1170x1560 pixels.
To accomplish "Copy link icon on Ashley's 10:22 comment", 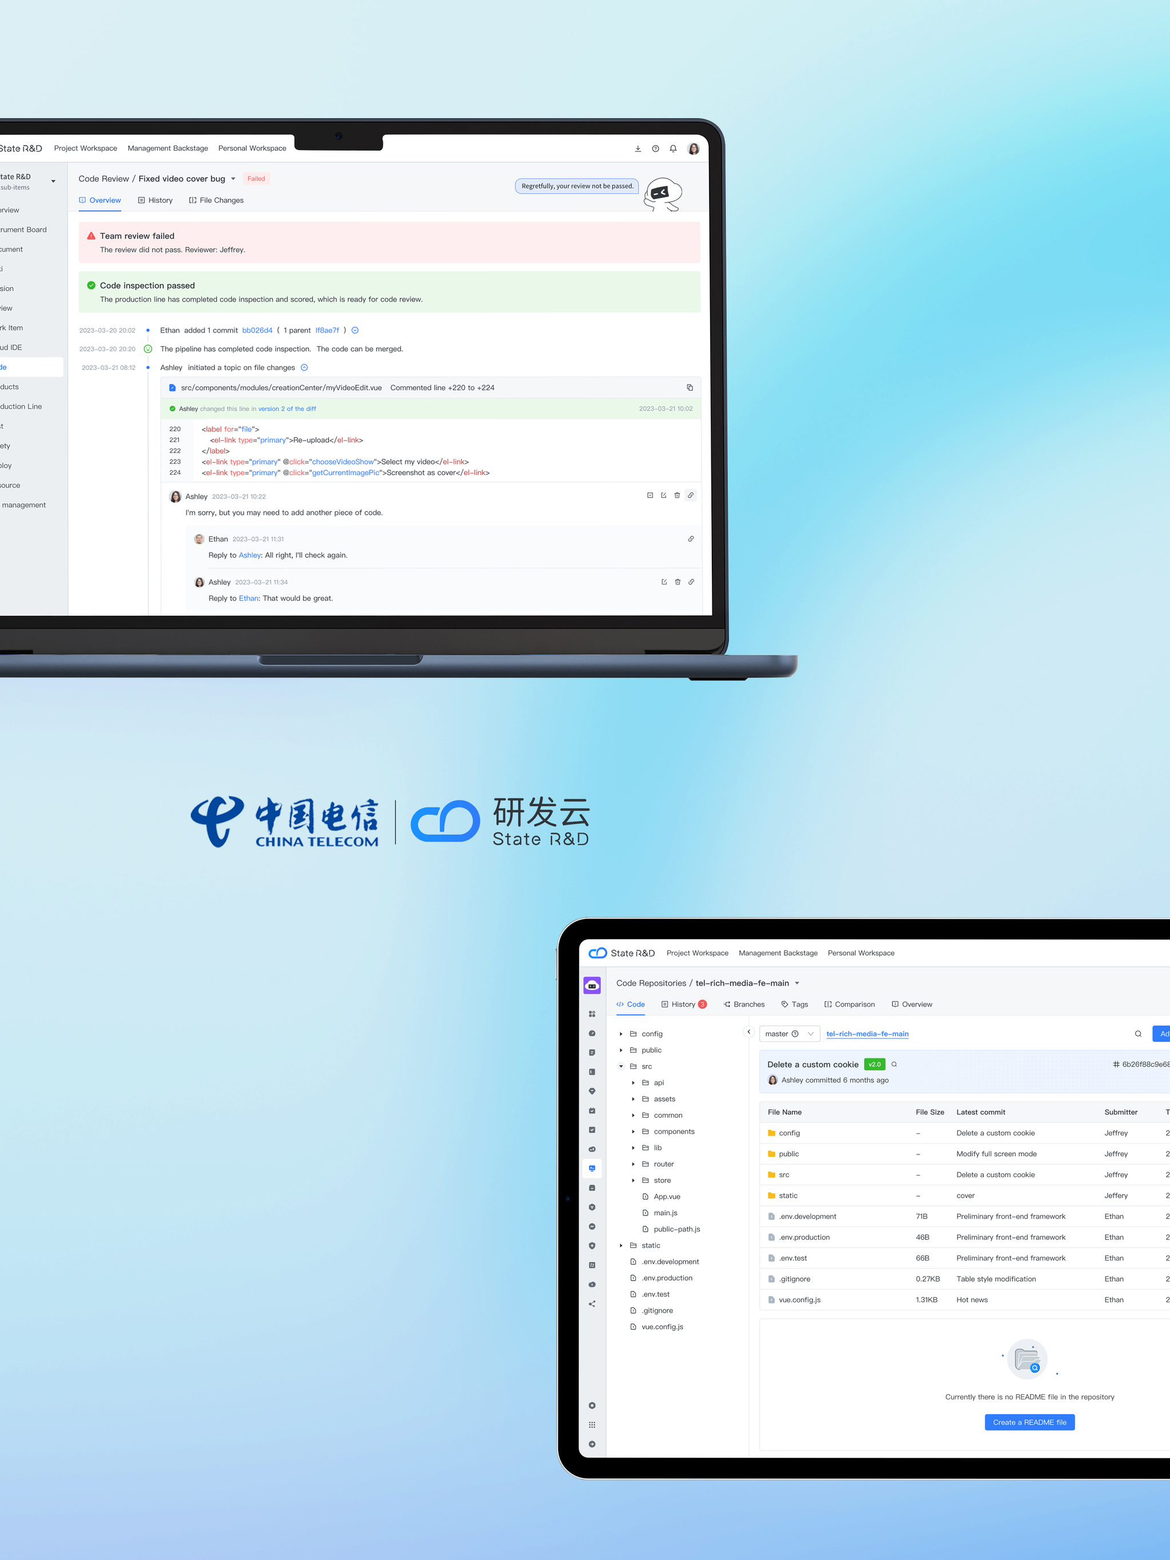I will click(x=691, y=495).
